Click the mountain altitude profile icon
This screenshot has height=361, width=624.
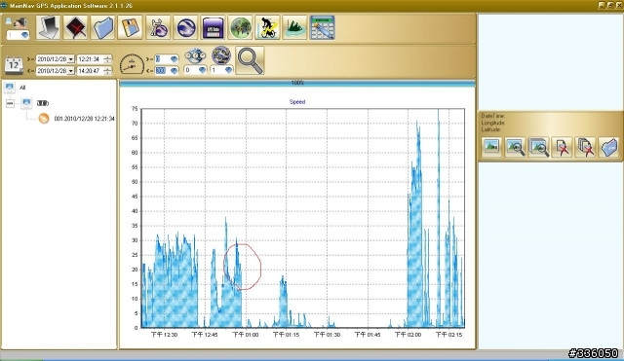click(x=294, y=27)
